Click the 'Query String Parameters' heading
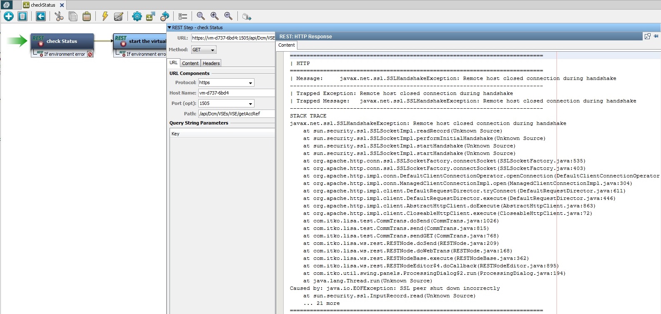Image resolution: width=661 pixels, height=314 pixels. [199, 123]
